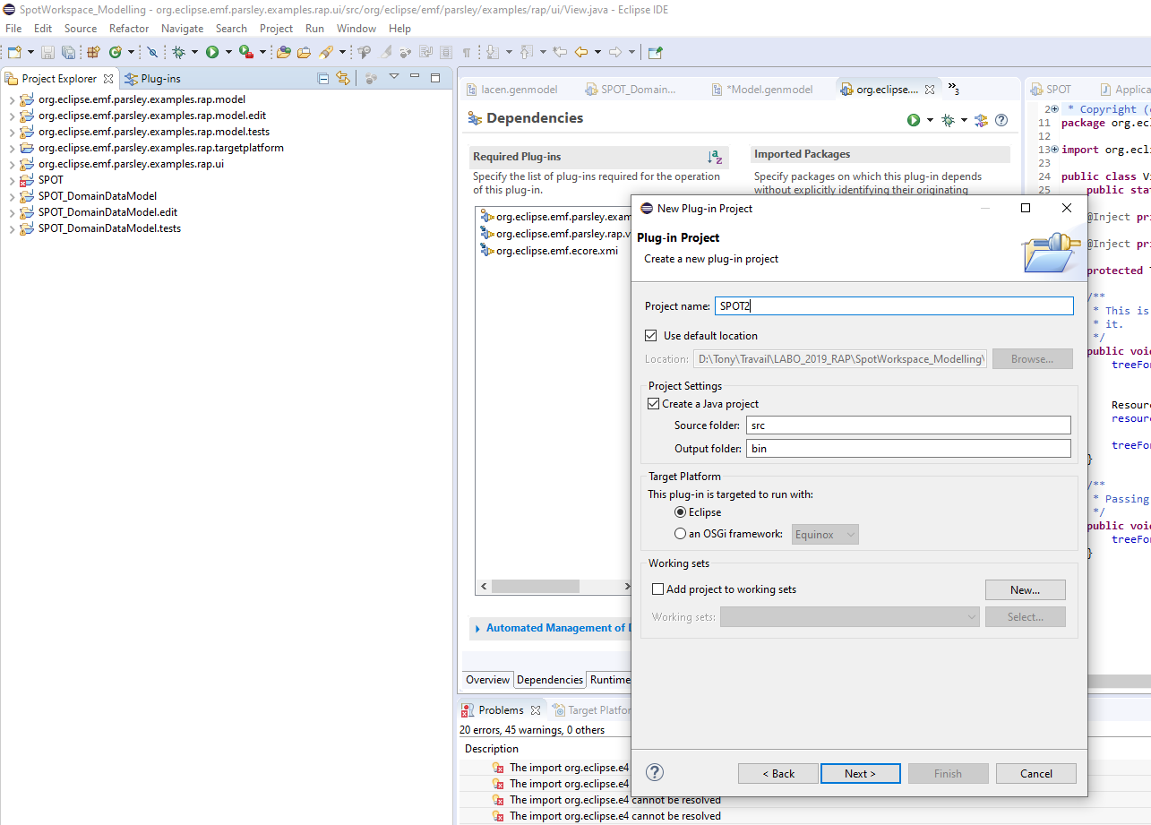Open Project Explorer View Menu triangle

pos(393,77)
